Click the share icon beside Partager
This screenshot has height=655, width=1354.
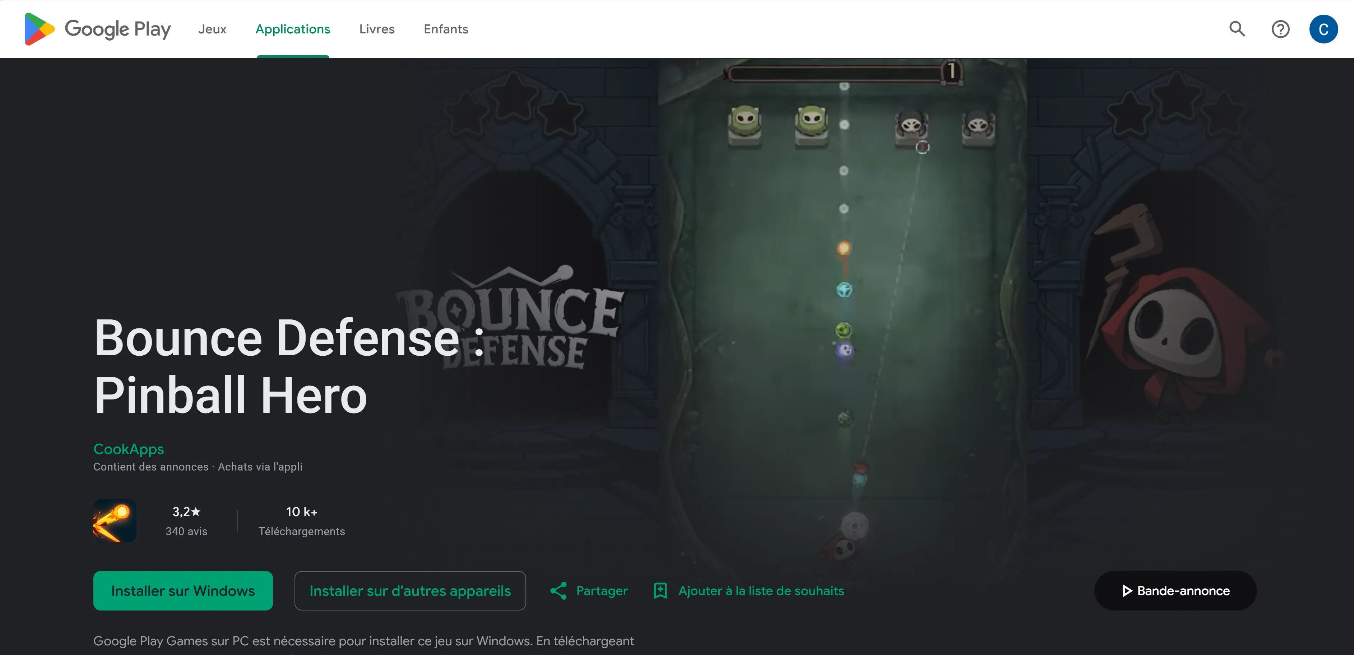click(x=558, y=590)
